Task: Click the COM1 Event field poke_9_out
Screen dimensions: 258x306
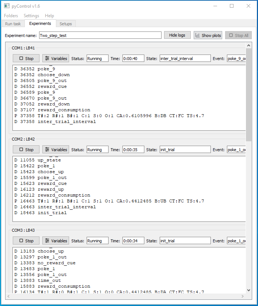Action: tap(236, 58)
